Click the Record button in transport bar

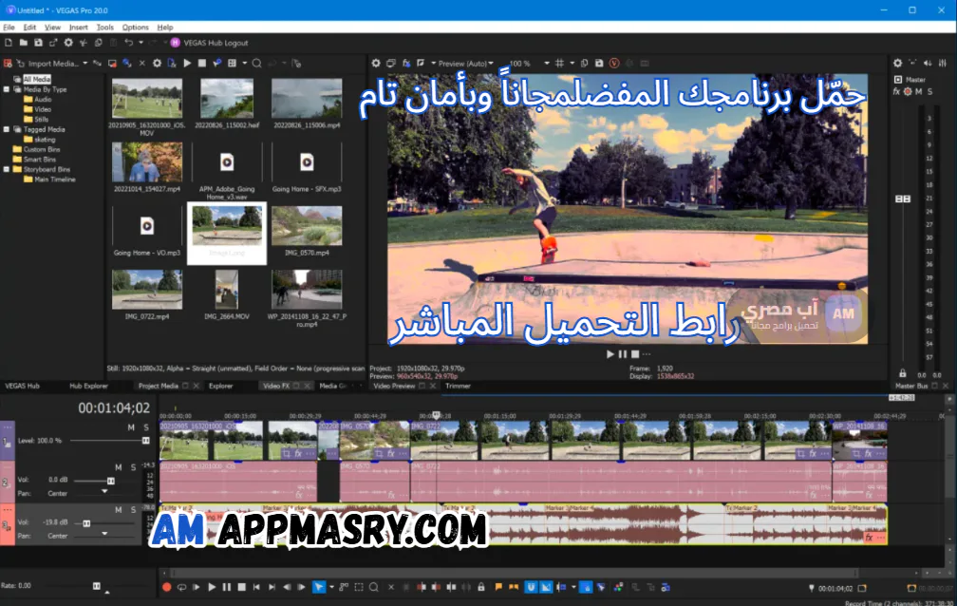point(167,587)
